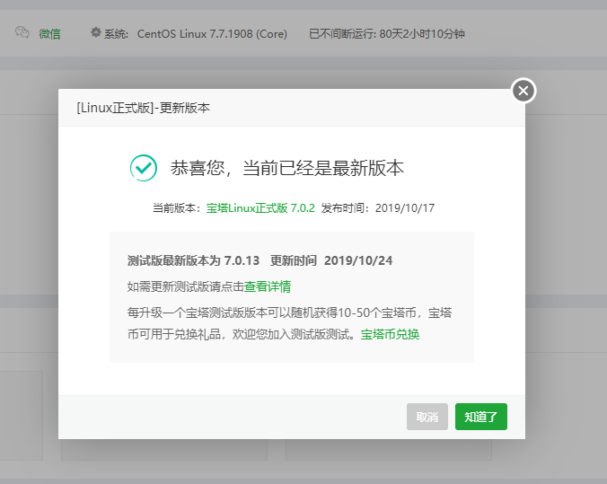Click the heading 恭喜您，当前已经是最新版本
The width and height of the screenshot is (607, 484).
pos(286,168)
